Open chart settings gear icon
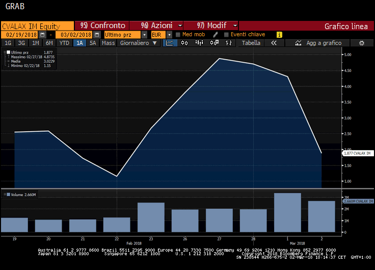Image resolution: width=375 pixels, height=270 pixels. pyautogui.click(x=361, y=43)
